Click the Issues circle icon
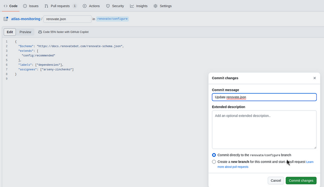The width and height of the screenshot is (324, 187). point(25,6)
